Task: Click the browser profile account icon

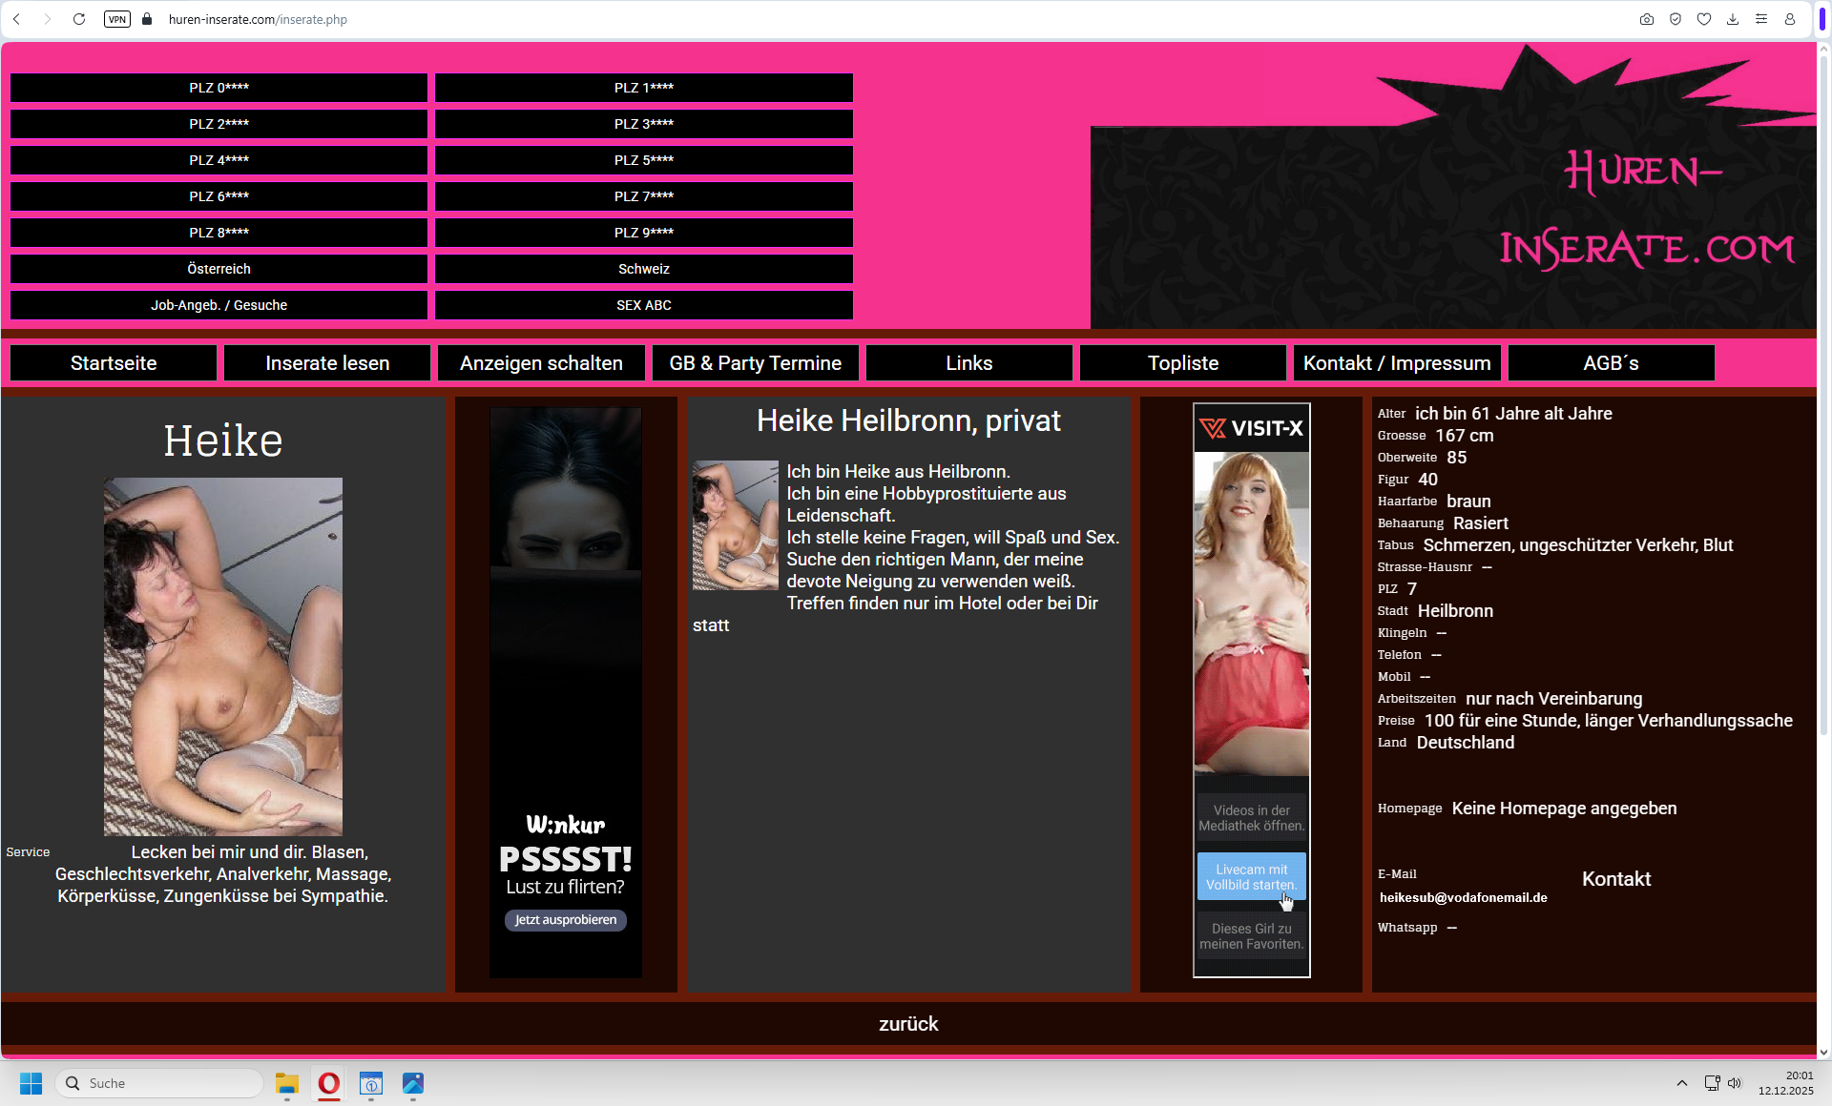Action: point(1790,19)
